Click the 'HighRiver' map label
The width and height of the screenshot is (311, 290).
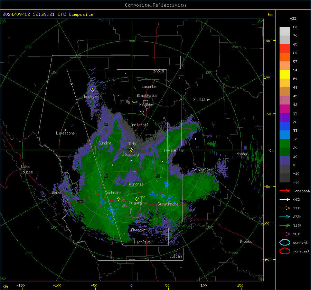coord(143,242)
